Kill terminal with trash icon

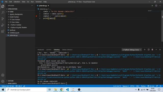[x=152, y=50]
